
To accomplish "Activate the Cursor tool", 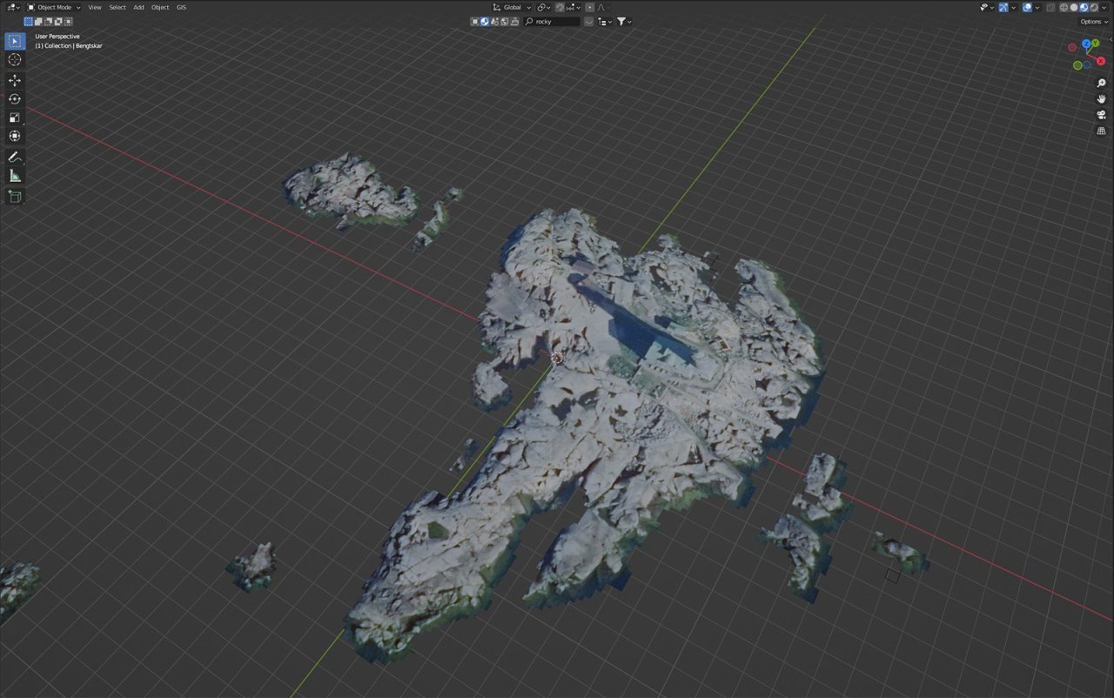I will [15, 60].
